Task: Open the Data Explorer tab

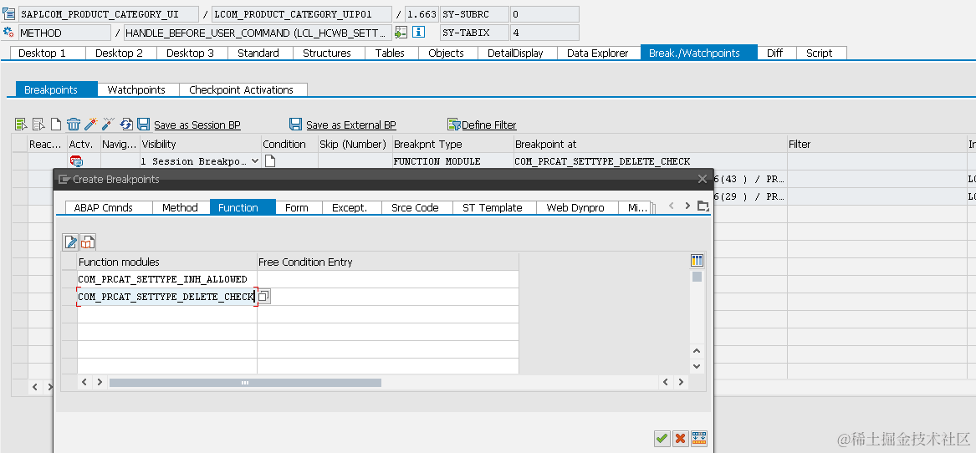Action: (x=597, y=53)
